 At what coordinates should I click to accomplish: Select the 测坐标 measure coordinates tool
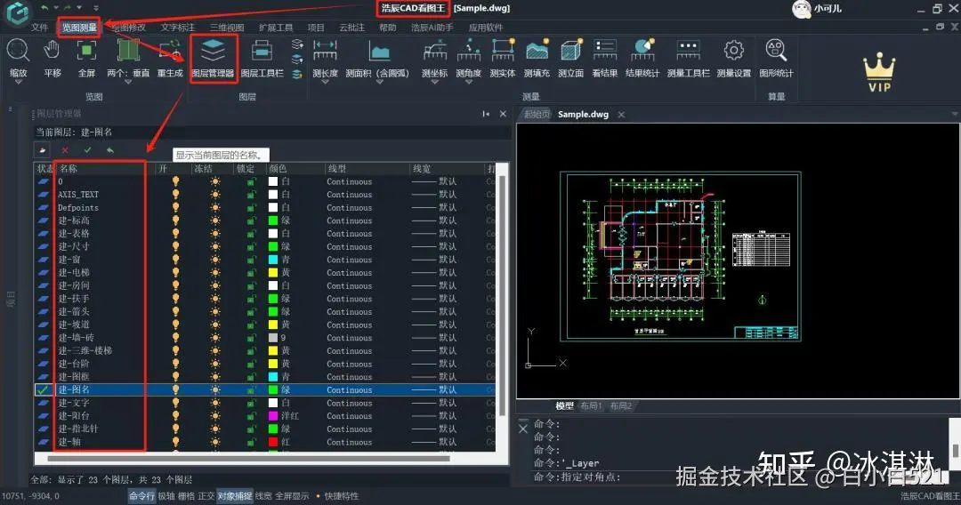434,58
